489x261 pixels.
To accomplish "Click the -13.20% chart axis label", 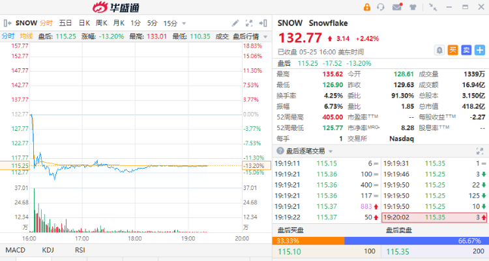I will tap(256, 166).
